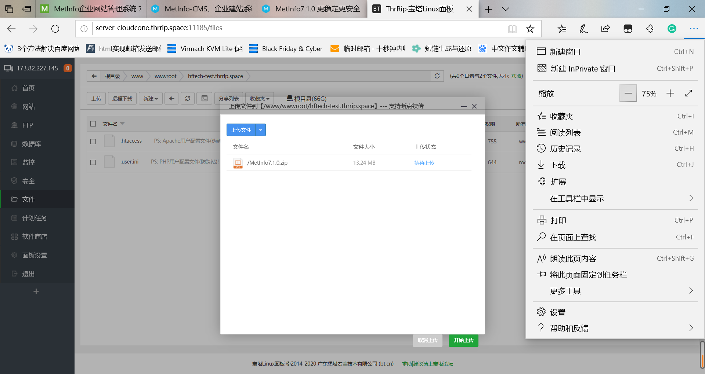Share this page icon

click(605, 29)
